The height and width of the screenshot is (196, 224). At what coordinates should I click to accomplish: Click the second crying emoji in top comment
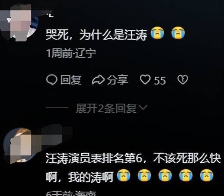pyautogui.click(x=178, y=33)
